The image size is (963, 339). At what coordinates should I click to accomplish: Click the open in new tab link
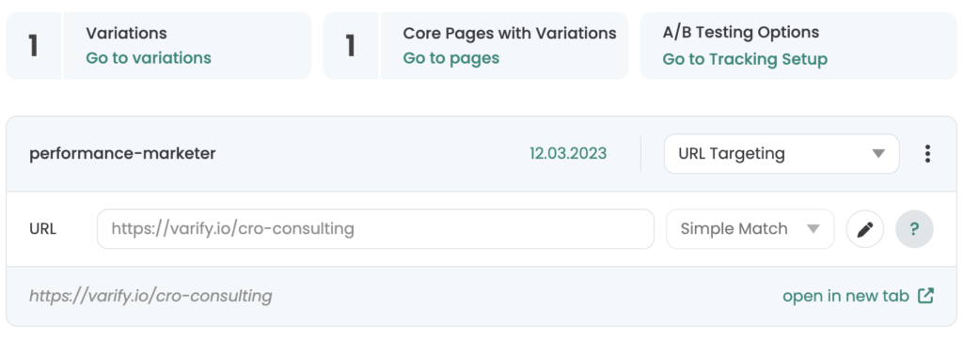pyautogui.click(x=845, y=296)
